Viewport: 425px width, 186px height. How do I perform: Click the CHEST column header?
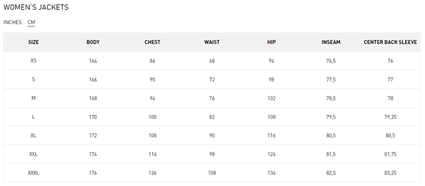(x=152, y=42)
